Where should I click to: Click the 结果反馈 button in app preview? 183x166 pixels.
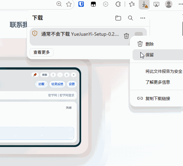pos(57,84)
